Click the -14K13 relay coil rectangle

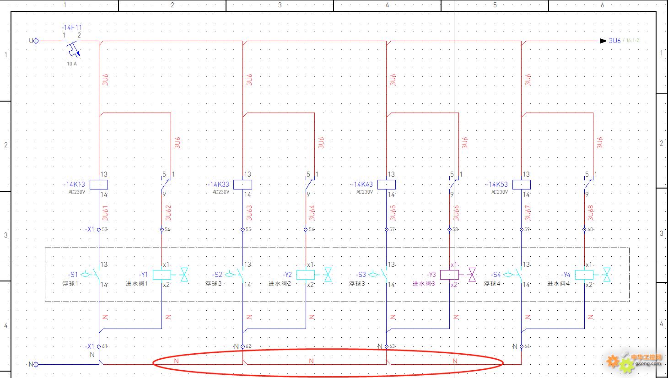(99, 184)
